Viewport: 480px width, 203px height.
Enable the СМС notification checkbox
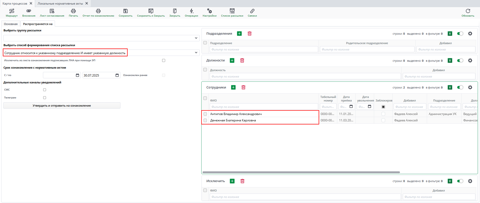coord(44,90)
